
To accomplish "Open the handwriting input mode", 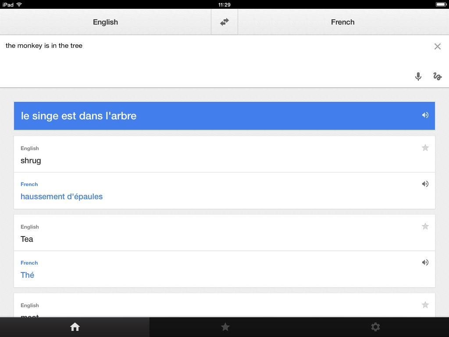I will pos(437,76).
